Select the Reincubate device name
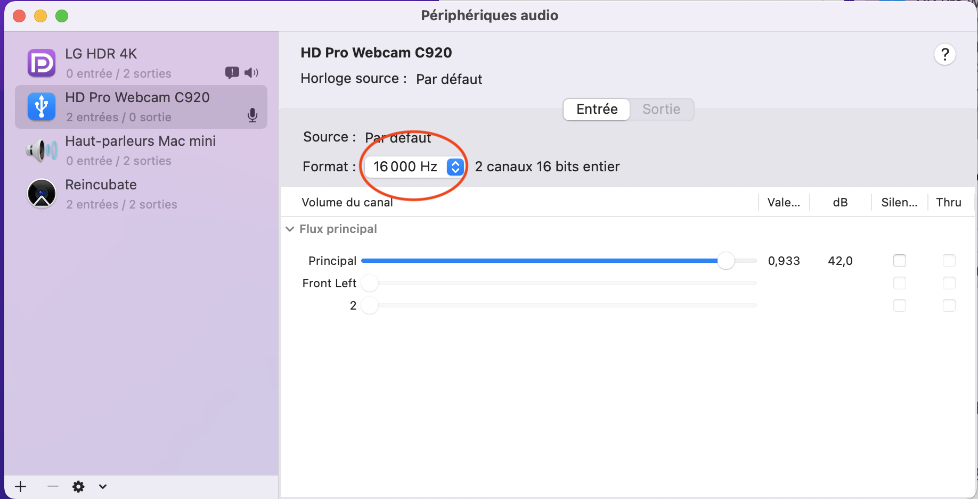 (x=101, y=185)
